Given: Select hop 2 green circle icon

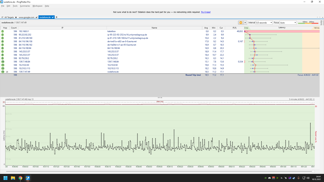Looking at the screenshot, I should [3, 35].
